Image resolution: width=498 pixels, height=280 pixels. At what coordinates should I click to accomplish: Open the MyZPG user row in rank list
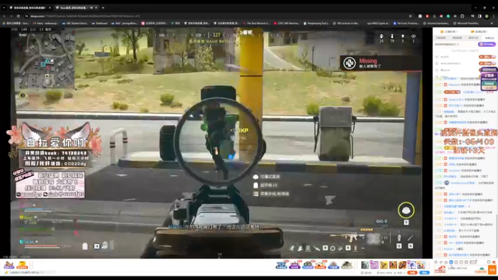[x=465, y=57]
